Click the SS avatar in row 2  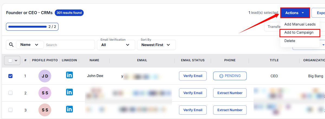point(45,93)
